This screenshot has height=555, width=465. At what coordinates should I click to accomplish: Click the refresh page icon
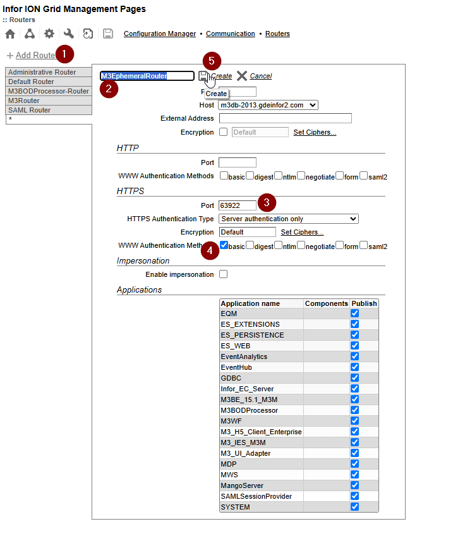(88, 34)
